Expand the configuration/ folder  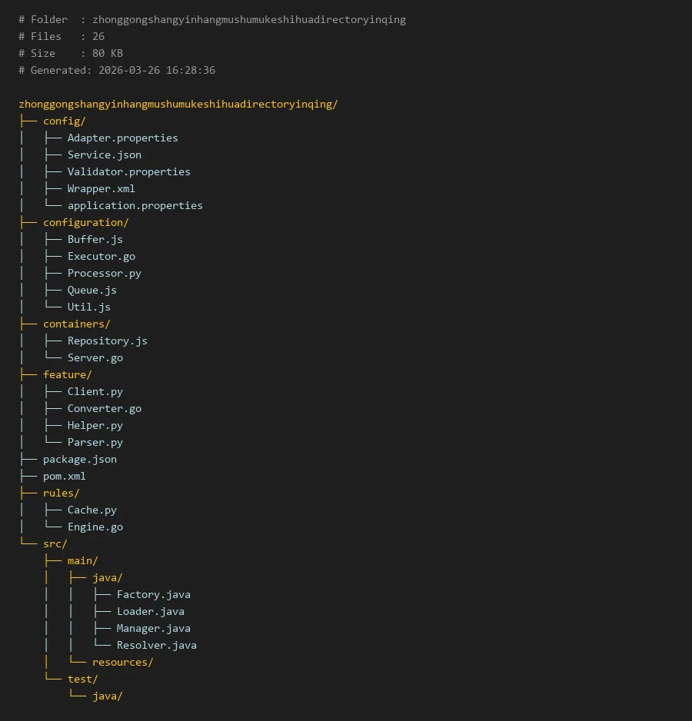click(x=85, y=222)
